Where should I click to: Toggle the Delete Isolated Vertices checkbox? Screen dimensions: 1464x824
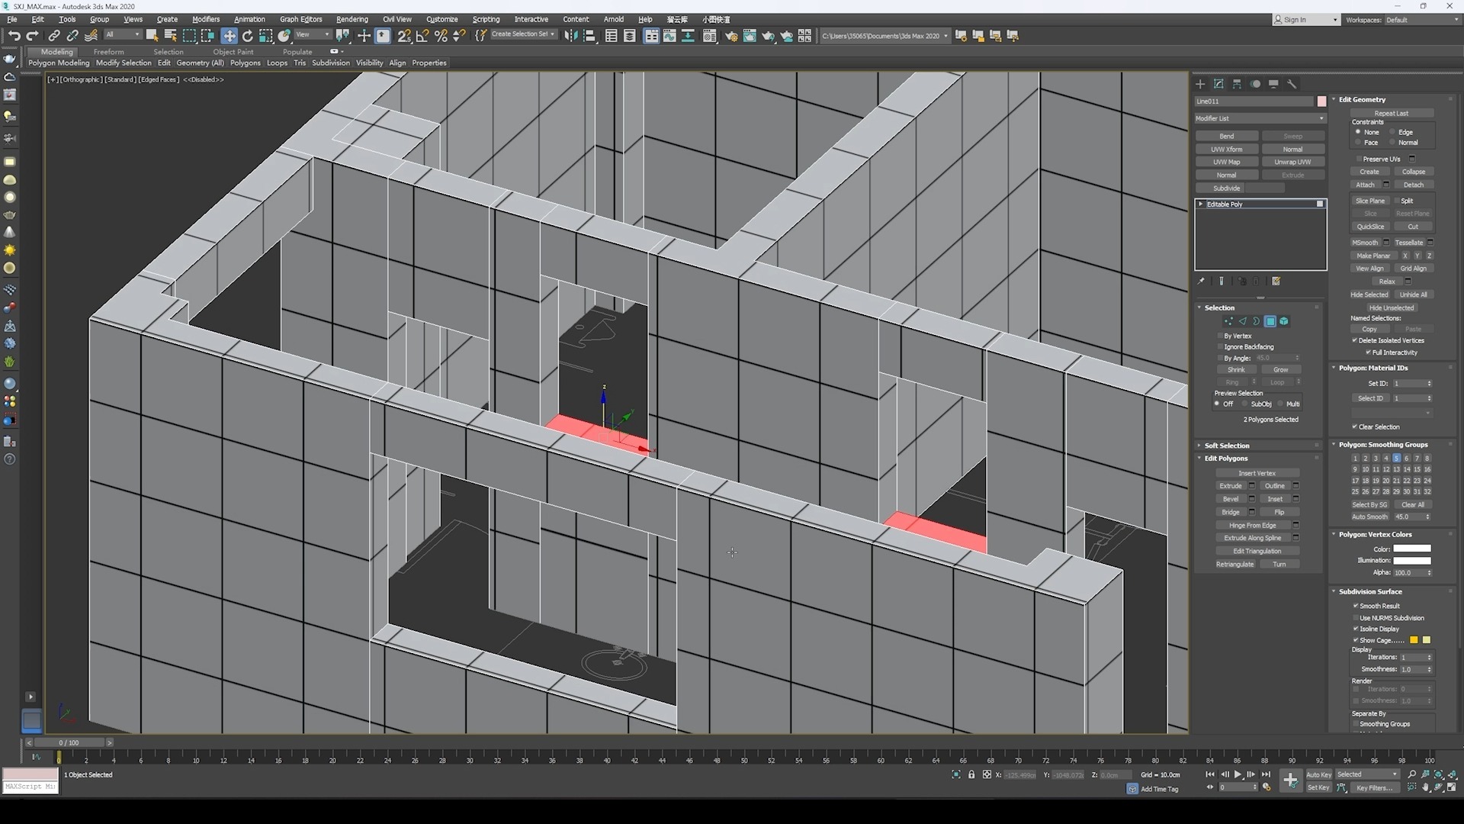point(1355,340)
